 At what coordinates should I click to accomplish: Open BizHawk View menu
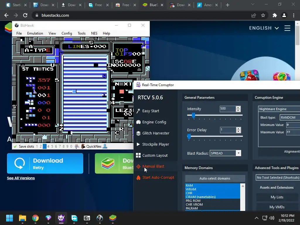[x=52, y=33]
